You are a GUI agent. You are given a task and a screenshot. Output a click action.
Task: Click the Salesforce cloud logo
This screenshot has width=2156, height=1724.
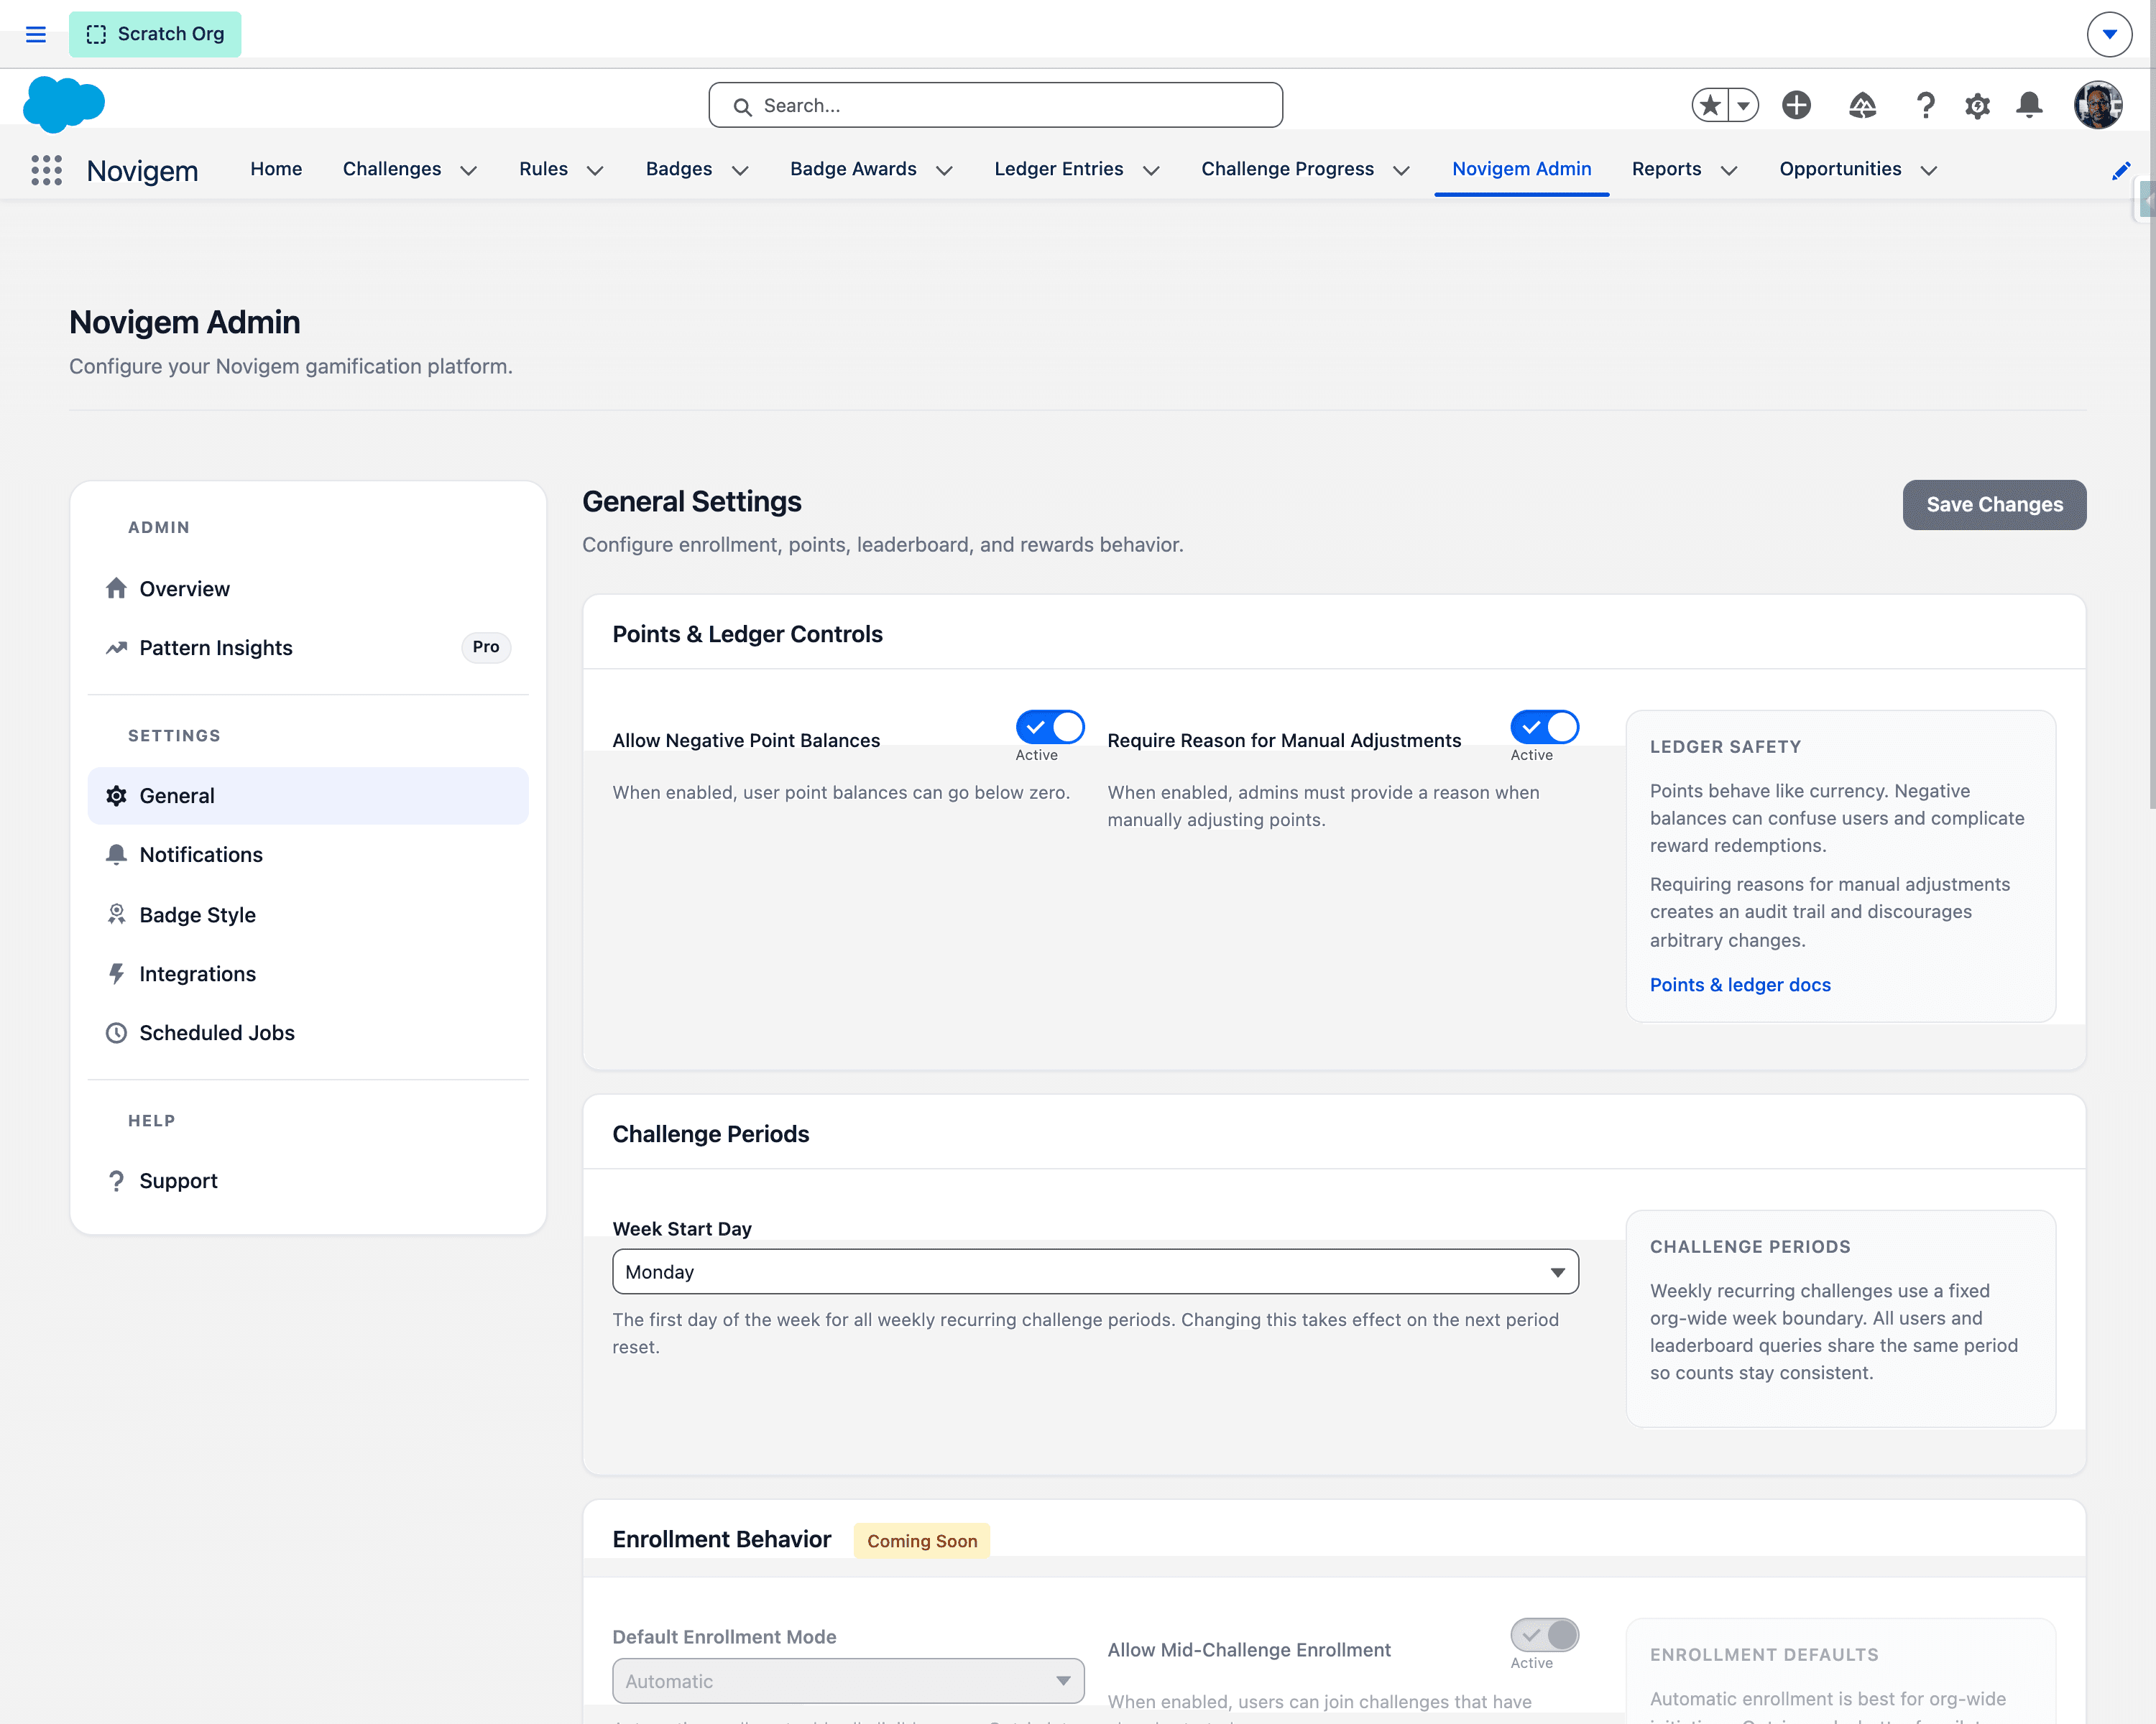coord(64,104)
